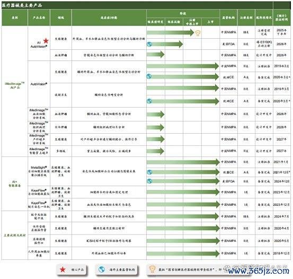Click the red star beside AI AutoVision
The image size is (293, 279).
pos(46,41)
